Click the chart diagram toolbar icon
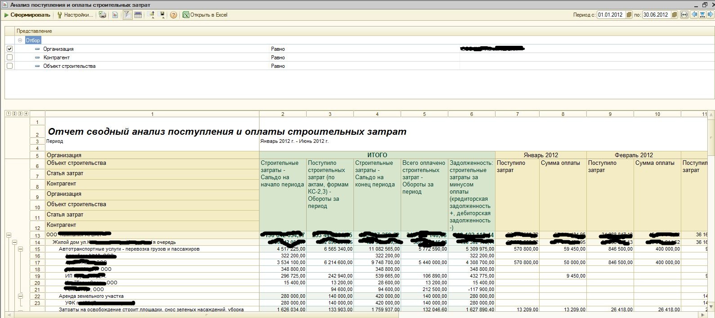This screenshot has height=318, width=715. click(115, 15)
